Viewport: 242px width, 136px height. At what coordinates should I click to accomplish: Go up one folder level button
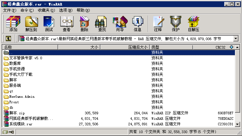(x=9, y=39)
